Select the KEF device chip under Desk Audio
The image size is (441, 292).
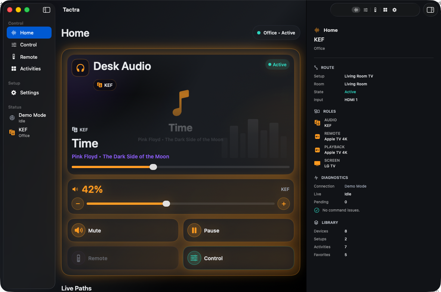(x=105, y=85)
